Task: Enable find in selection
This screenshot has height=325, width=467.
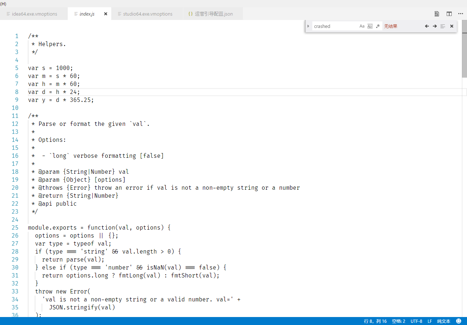Action: (443, 26)
